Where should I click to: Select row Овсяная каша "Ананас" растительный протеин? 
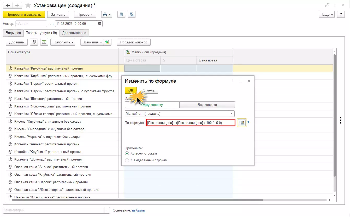(x=62, y=167)
